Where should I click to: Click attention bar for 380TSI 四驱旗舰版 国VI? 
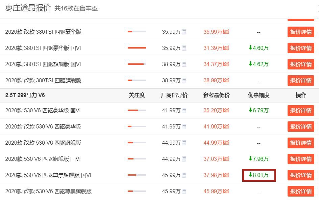pos(137,64)
